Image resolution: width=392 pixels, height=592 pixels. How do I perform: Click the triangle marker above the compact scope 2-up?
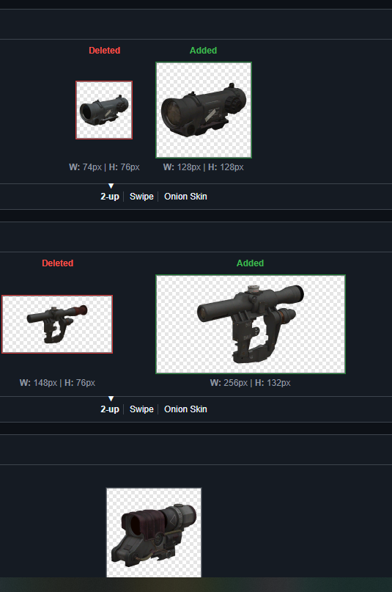pyautogui.click(x=111, y=186)
